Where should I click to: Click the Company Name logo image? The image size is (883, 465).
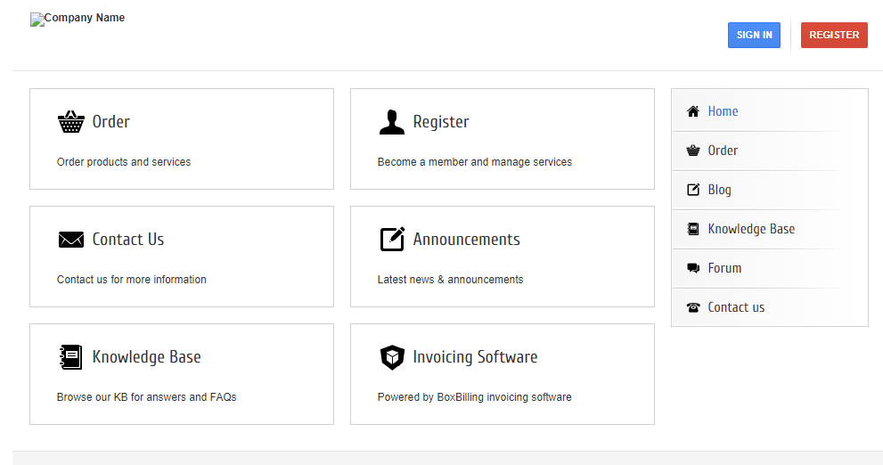[x=78, y=19]
